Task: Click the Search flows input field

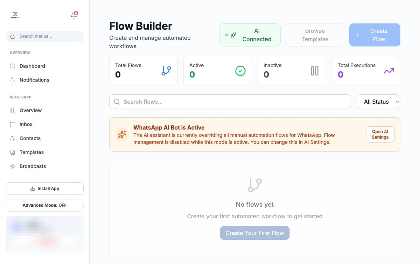Action: point(230,102)
